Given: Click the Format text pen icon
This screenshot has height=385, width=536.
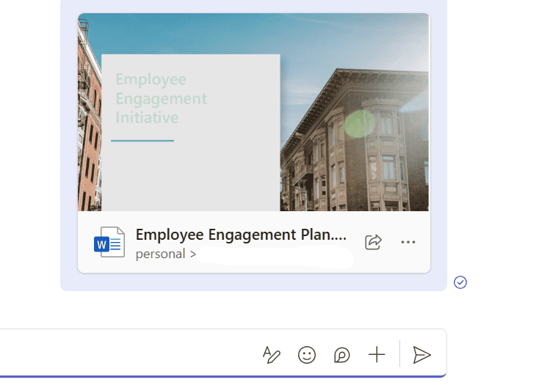Looking at the screenshot, I should pos(272,355).
